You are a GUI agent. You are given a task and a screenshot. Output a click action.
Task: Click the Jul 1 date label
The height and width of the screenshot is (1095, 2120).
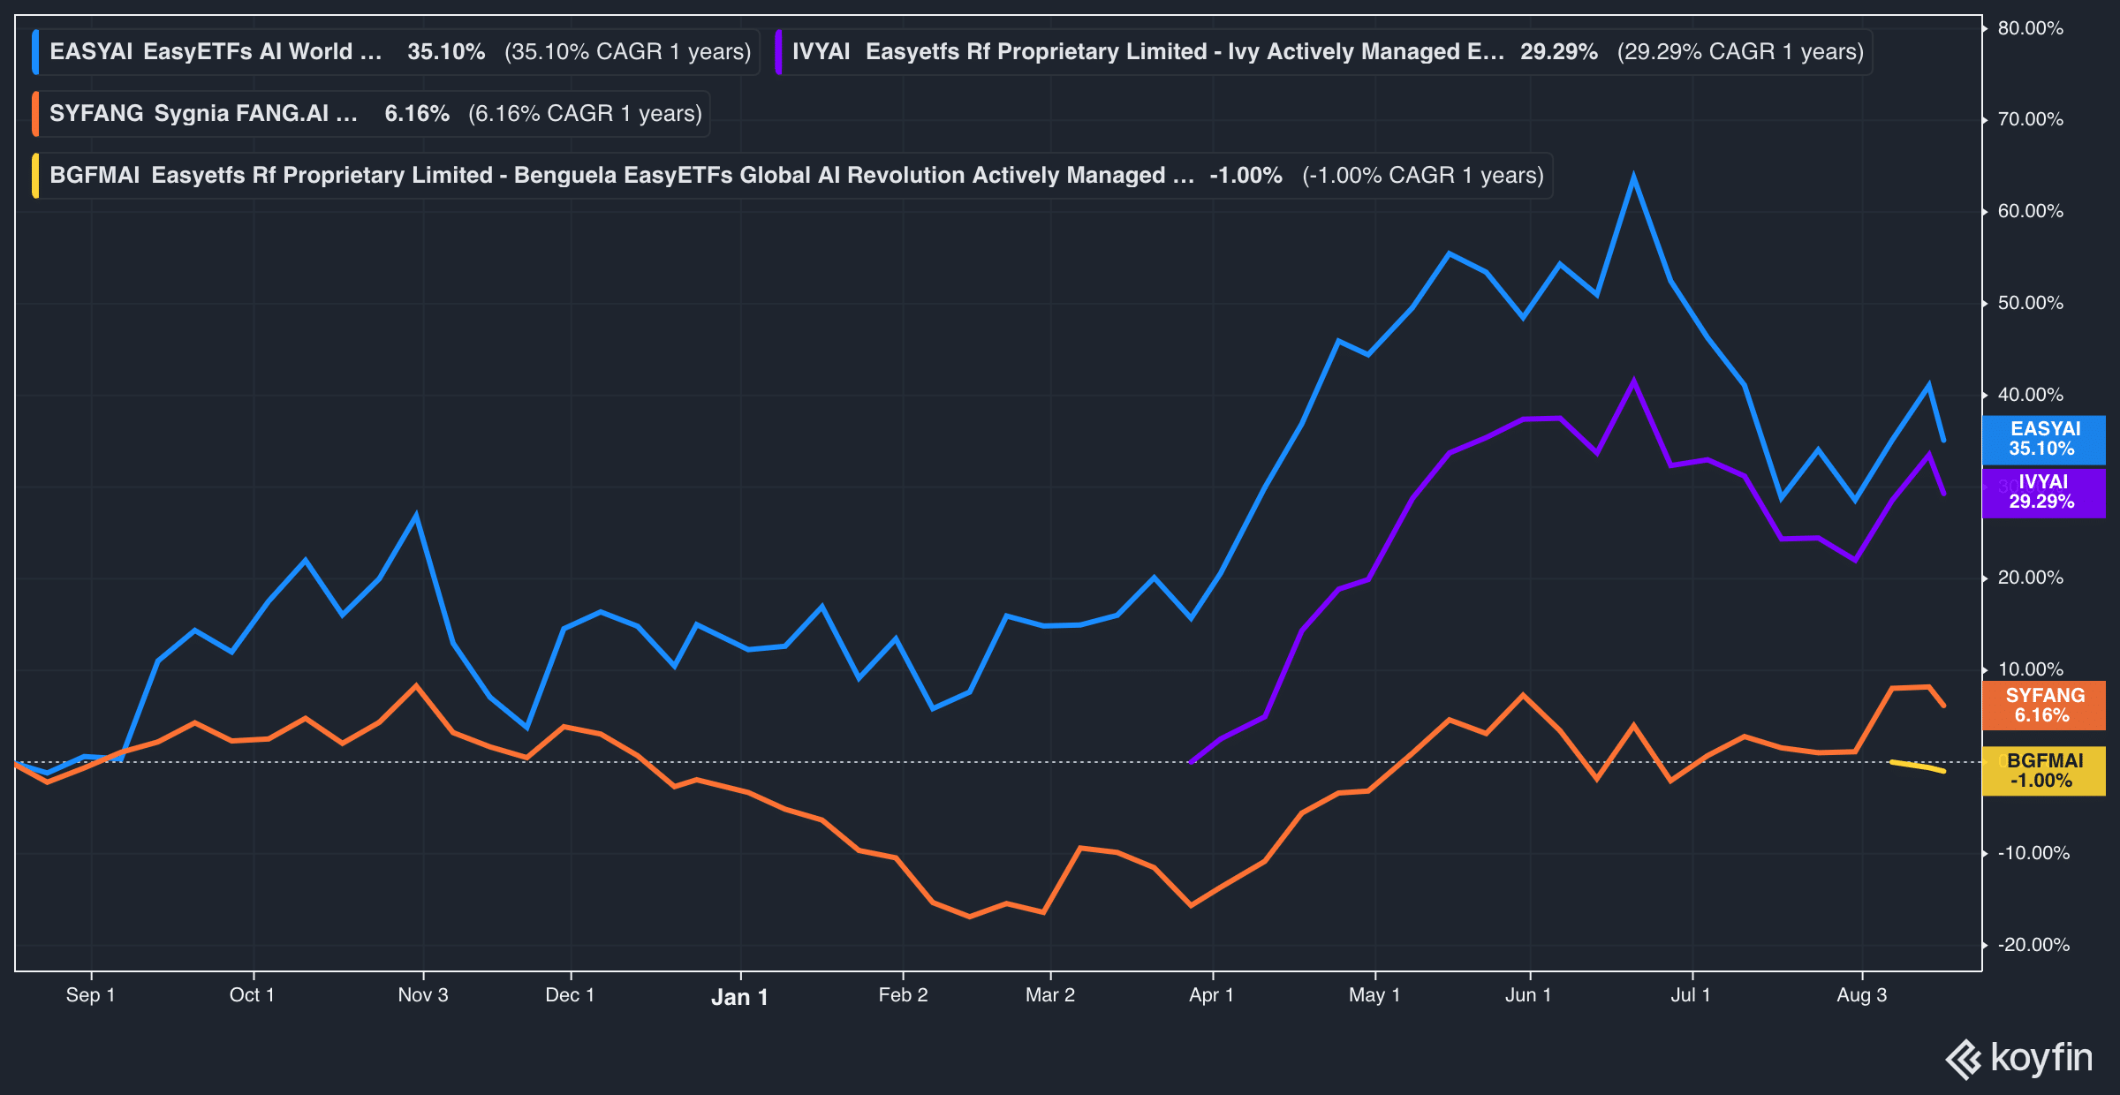[x=1691, y=995]
